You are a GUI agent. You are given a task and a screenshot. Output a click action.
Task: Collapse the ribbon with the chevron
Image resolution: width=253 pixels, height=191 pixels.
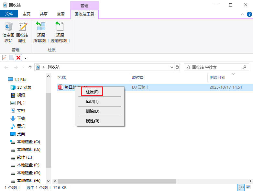coord(242,14)
